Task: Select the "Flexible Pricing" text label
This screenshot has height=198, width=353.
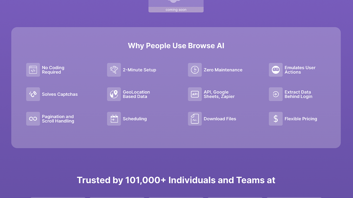Action: 301,119
